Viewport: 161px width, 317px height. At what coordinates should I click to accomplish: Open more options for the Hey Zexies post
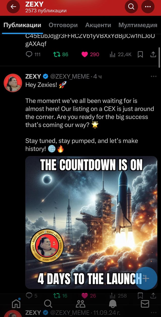coord(153,76)
